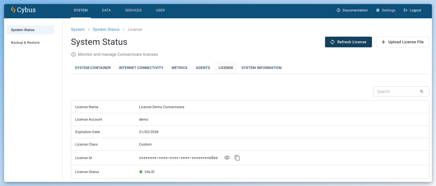Select the Metrics tab

tap(179, 68)
